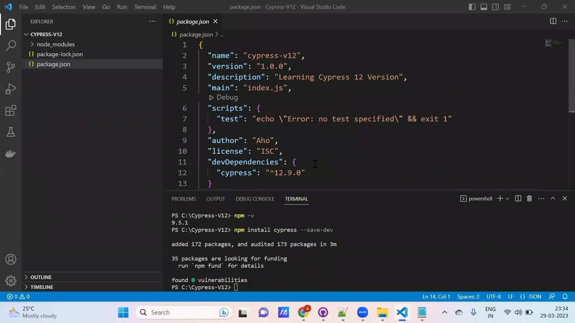
Task: Switch to the PROBLEMS panel tab
Action: [x=183, y=199]
